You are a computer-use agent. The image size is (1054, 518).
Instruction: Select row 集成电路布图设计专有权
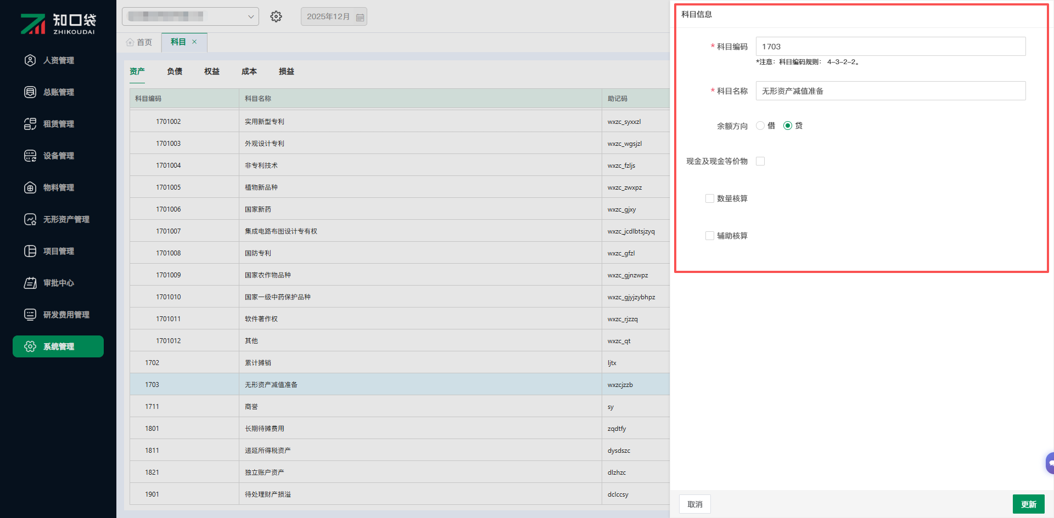400,231
